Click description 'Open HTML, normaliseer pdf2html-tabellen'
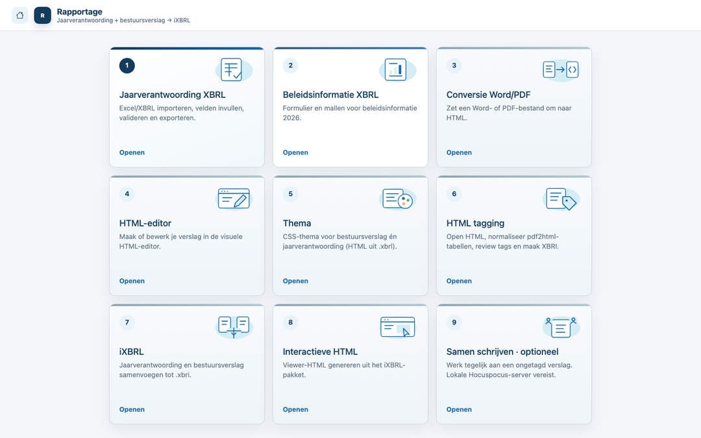 pyautogui.click(x=502, y=241)
